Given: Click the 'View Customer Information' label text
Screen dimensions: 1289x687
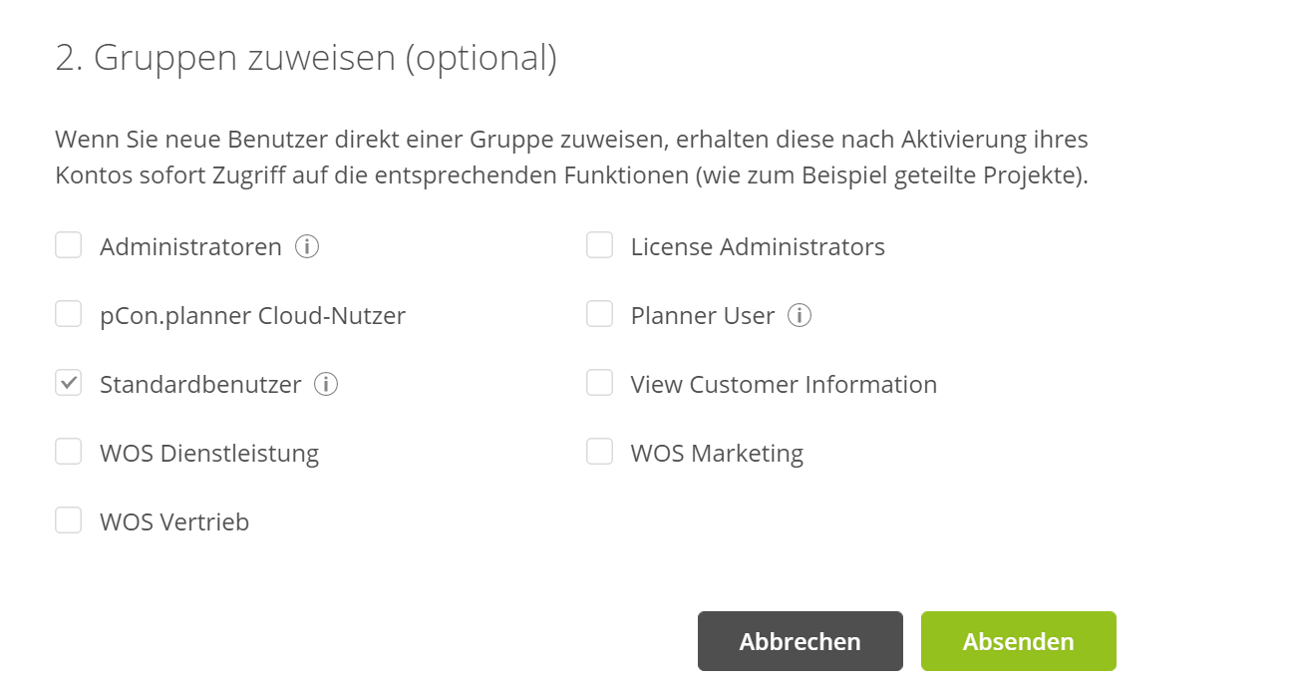Looking at the screenshot, I should click(784, 385).
